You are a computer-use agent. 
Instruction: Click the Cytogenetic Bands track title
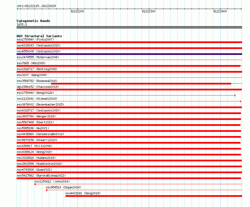click(33, 21)
